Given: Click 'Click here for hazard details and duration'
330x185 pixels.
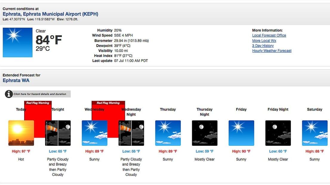Looking at the screenshot, I should click(x=40, y=94).
